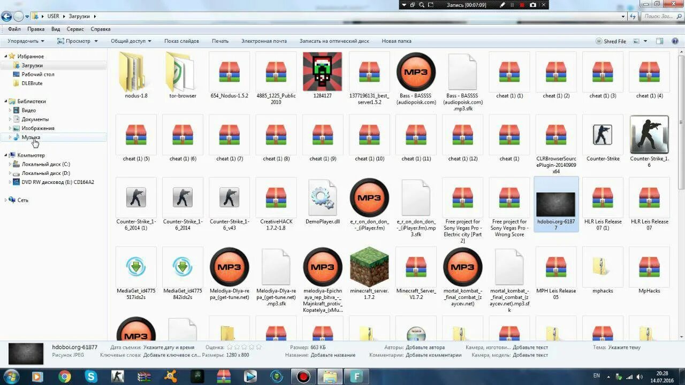
Task: Open the Просмотр dropdown
Action: click(78, 41)
